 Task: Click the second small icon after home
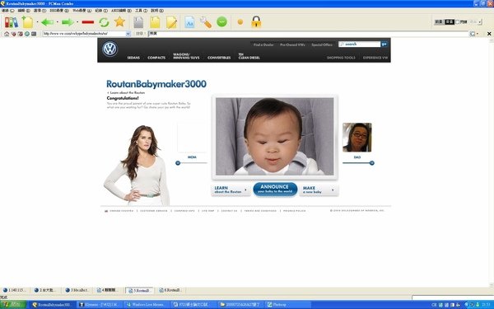[13, 34]
